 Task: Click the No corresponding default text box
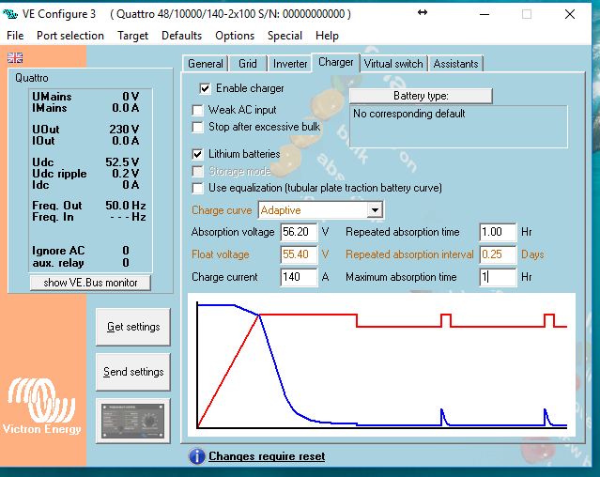[458, 127]
